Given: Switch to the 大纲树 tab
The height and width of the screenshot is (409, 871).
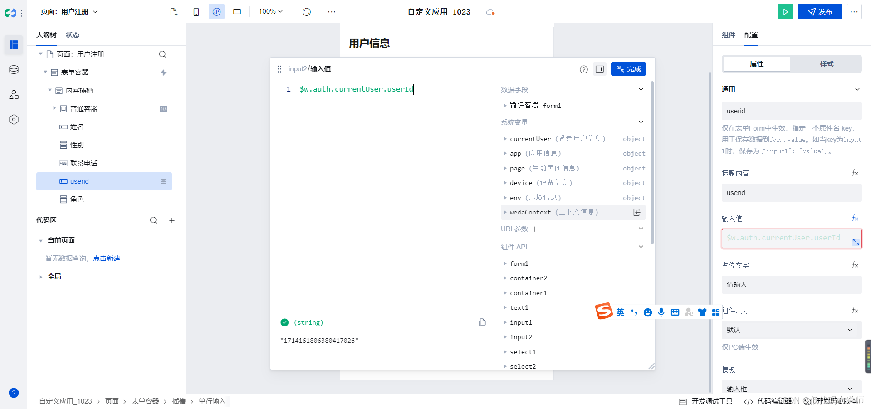Looking at the screenshot, I should coord(46,35).
